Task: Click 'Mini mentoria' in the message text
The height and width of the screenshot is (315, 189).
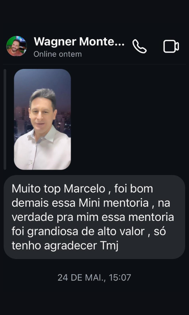Action: (114, 203)
